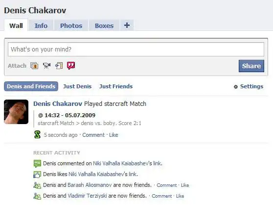Click the green comment bubble activity icon
The width and height of the screenshot is (273, 205).
(37, 163)
